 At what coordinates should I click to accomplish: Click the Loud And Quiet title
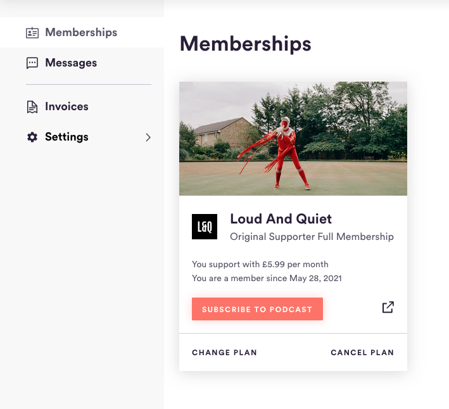tap(281, 219)
